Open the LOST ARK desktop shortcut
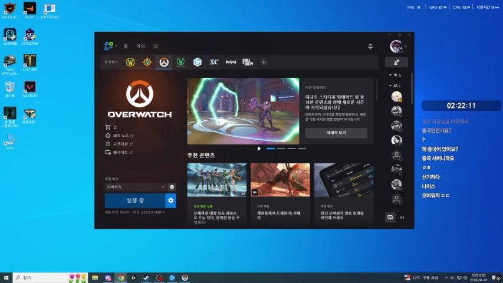The width and height of the screenshot is (503, 283). point(30,63)
